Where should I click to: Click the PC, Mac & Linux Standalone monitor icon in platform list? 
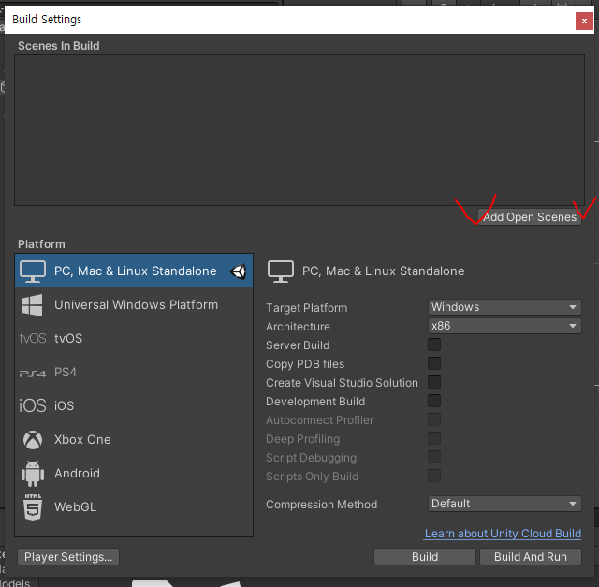[x=33, y=271]
